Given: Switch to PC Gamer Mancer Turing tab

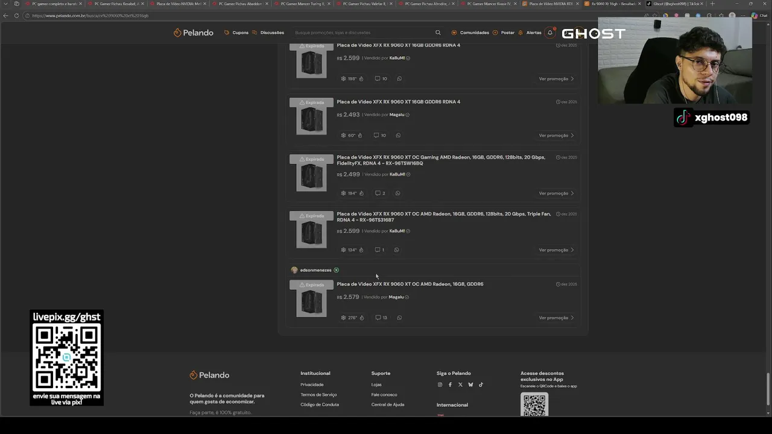Looking at the screenshot, I should coord(303,4).
